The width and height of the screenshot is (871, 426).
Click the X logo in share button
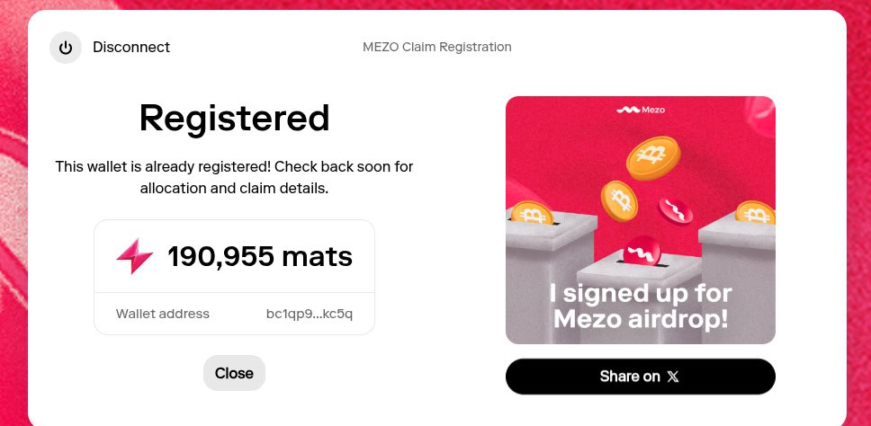673,377
